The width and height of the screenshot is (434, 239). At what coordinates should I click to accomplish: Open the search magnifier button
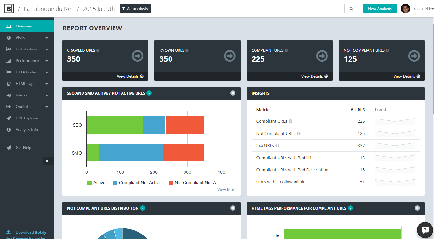coord(351,9)
